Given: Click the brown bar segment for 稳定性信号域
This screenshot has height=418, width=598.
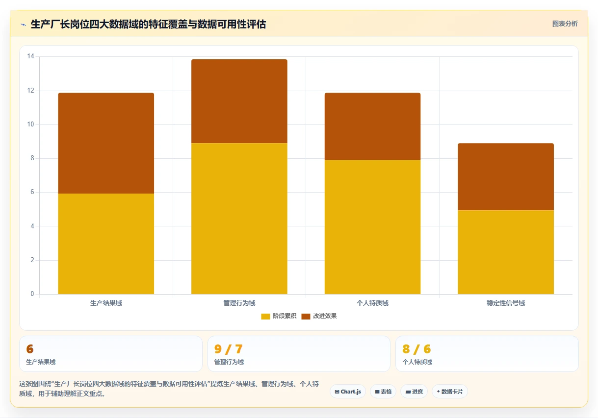Looking at the screenshot, I should [506, 177].
